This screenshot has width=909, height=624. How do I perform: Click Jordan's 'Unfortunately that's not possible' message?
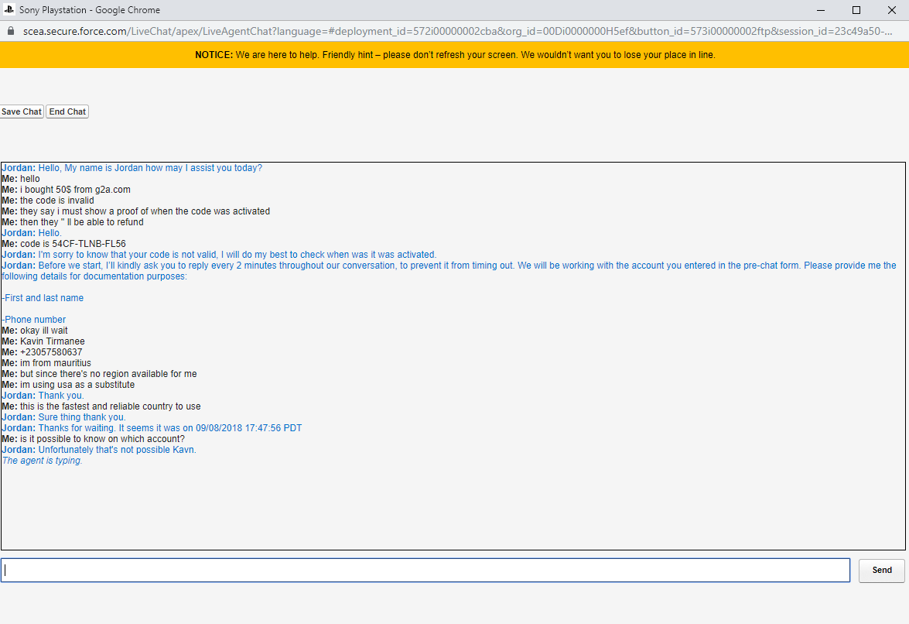99,450
